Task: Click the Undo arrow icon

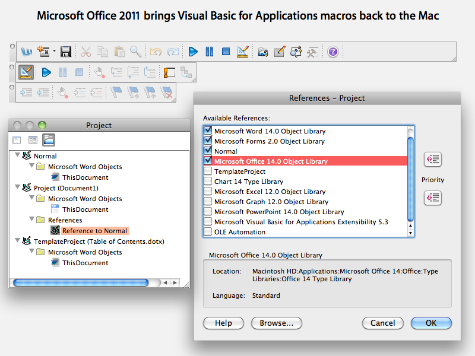Action: click(x=156, y=52)
